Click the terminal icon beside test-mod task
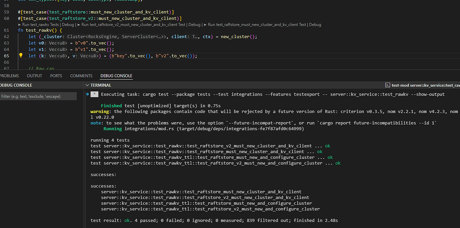The image size is (460, 228). 387,85
